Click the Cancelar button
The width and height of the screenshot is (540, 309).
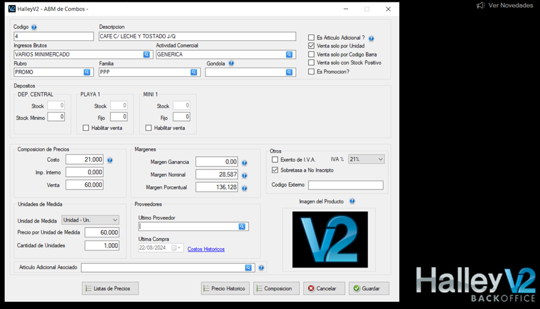coord(324,288)
